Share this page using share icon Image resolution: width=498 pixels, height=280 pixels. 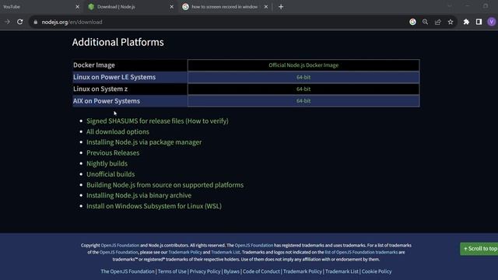[437, 22]
